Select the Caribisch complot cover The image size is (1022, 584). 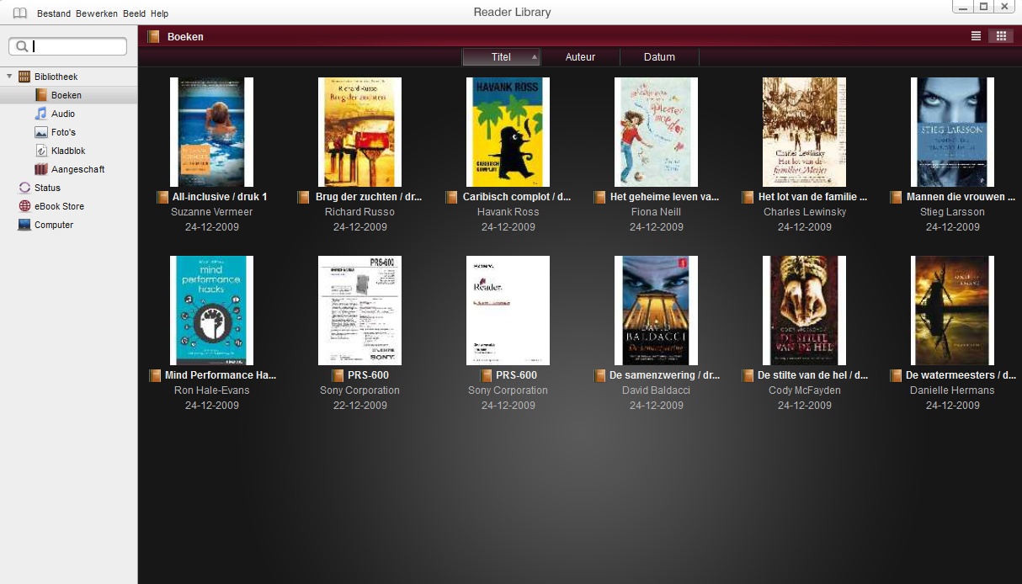(508, 132)
